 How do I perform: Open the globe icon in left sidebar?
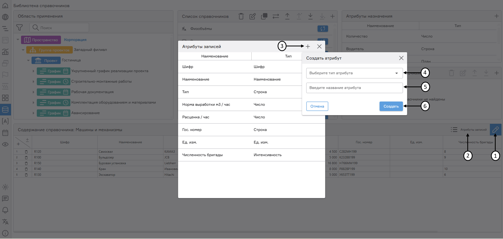(5, 17)
